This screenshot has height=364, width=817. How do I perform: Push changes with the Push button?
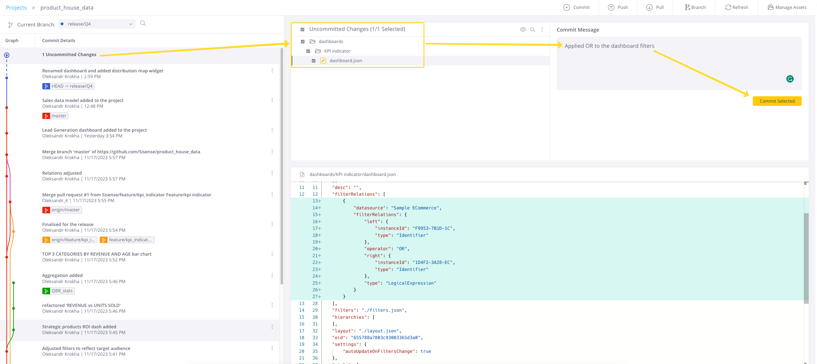tap(618, 7)
